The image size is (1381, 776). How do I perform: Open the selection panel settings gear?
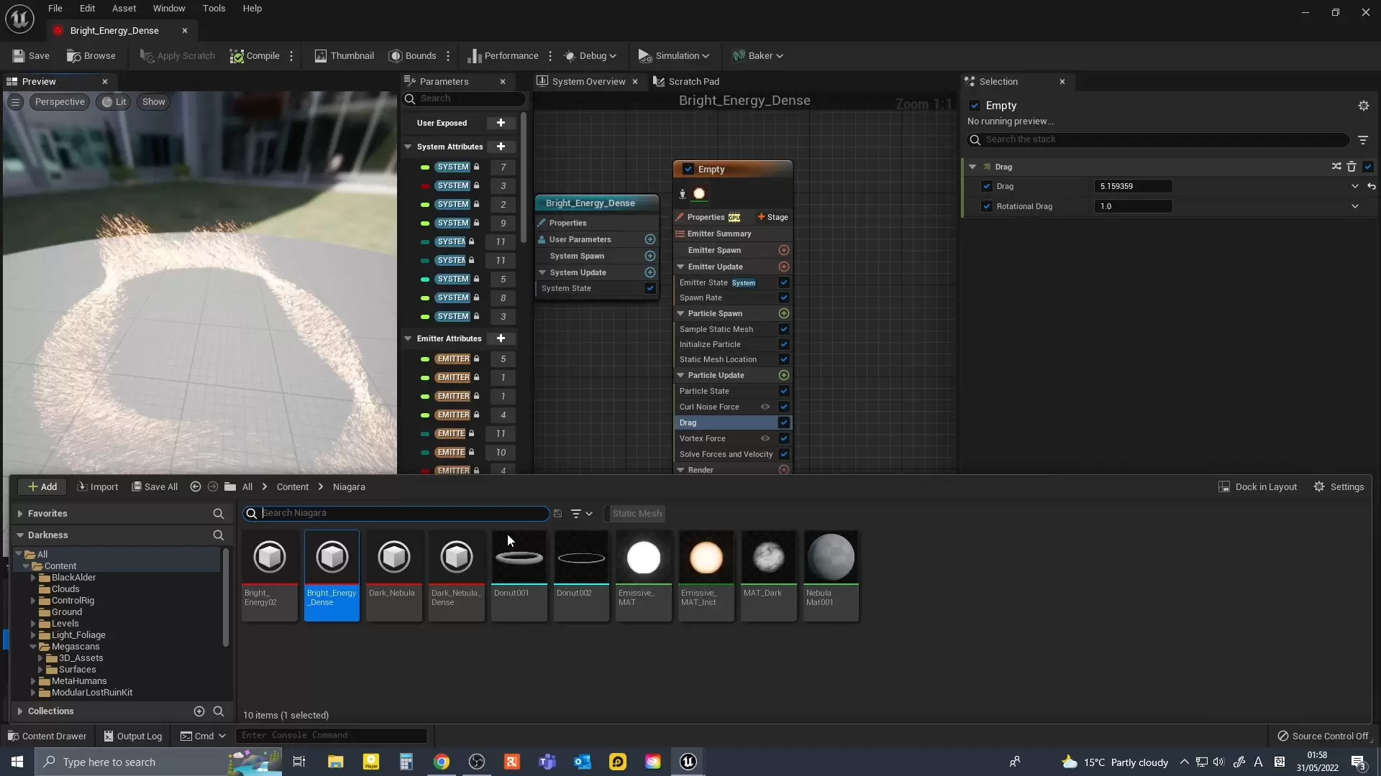[x=1363, y=106]
